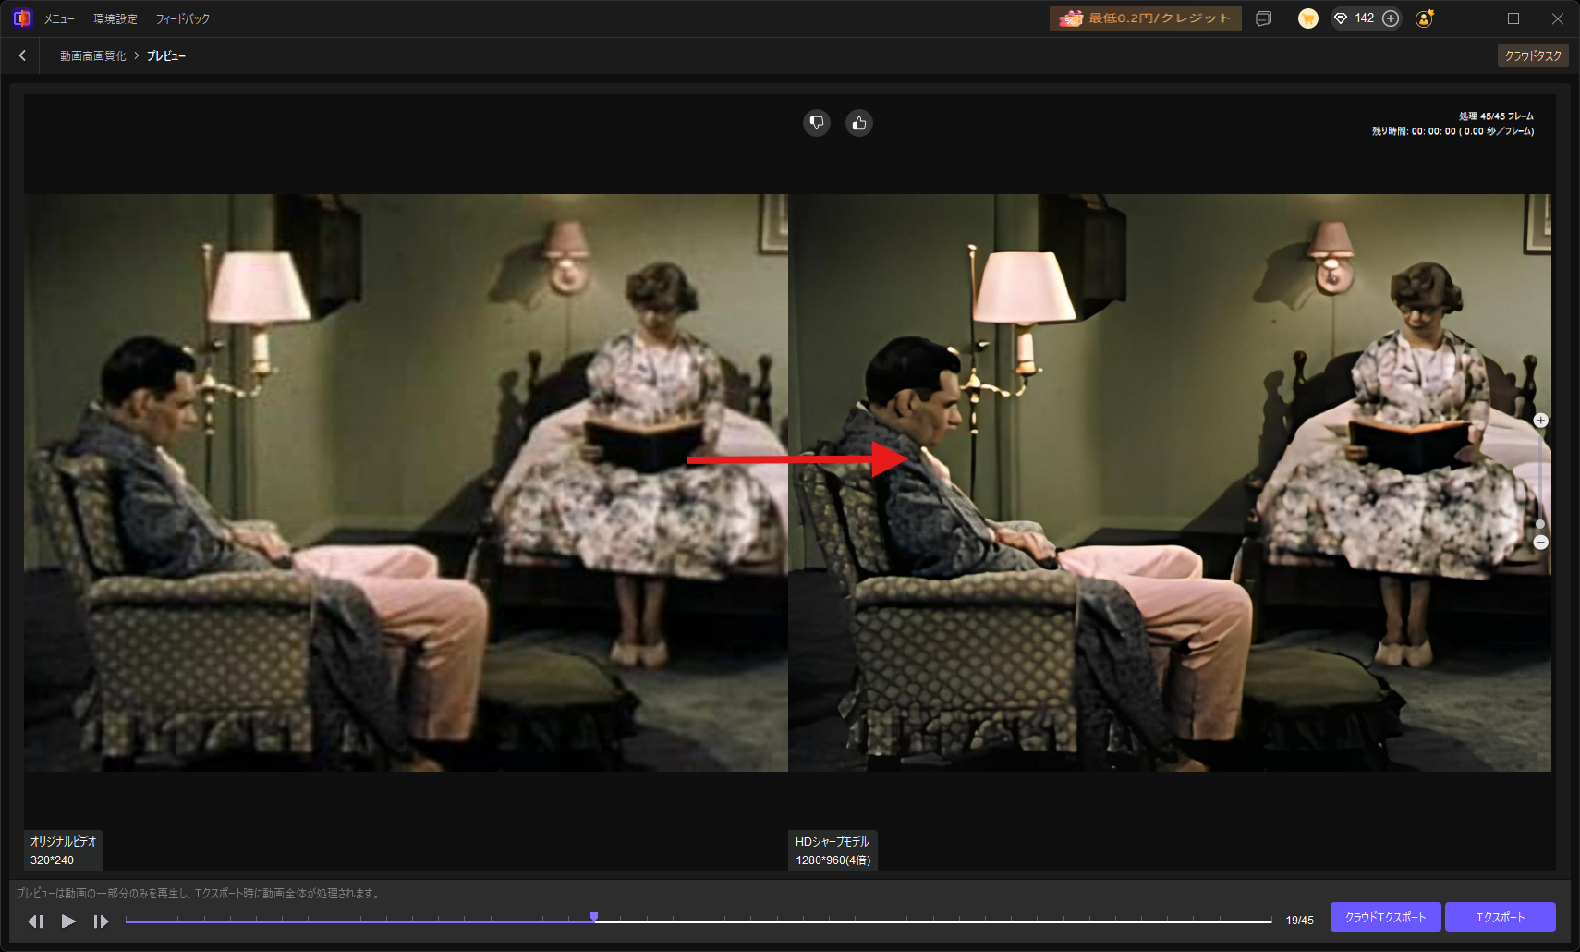Maximize the application window
The width and height of the screenshot is (1580, 952).
tap(1513, 18)
